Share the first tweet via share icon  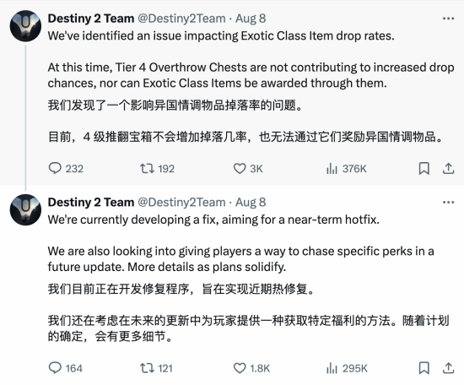tap(448, 169)
